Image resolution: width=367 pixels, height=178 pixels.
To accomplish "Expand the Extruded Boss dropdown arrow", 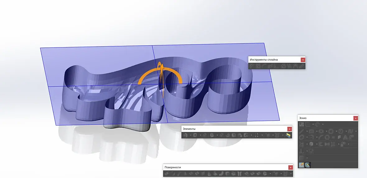I will [x=191, y=135].
